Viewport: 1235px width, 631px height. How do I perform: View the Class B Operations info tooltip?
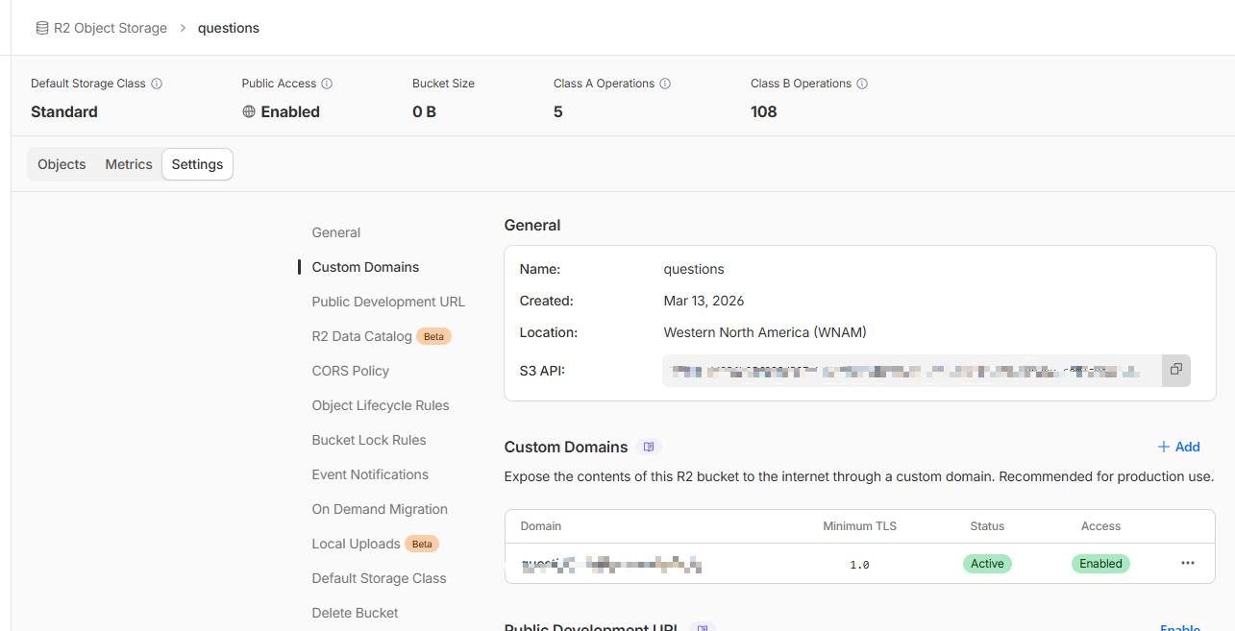coord(862,84)
